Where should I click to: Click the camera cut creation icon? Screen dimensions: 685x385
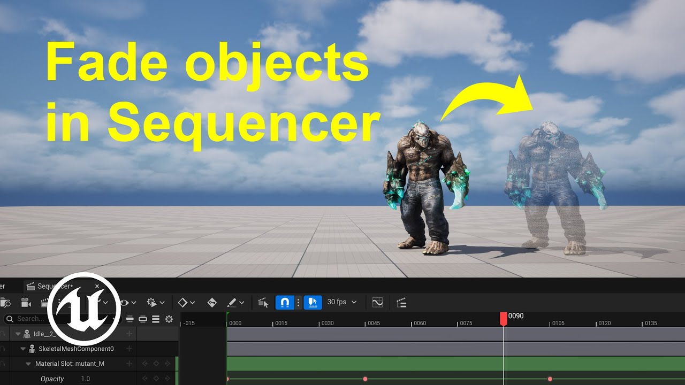26,303
